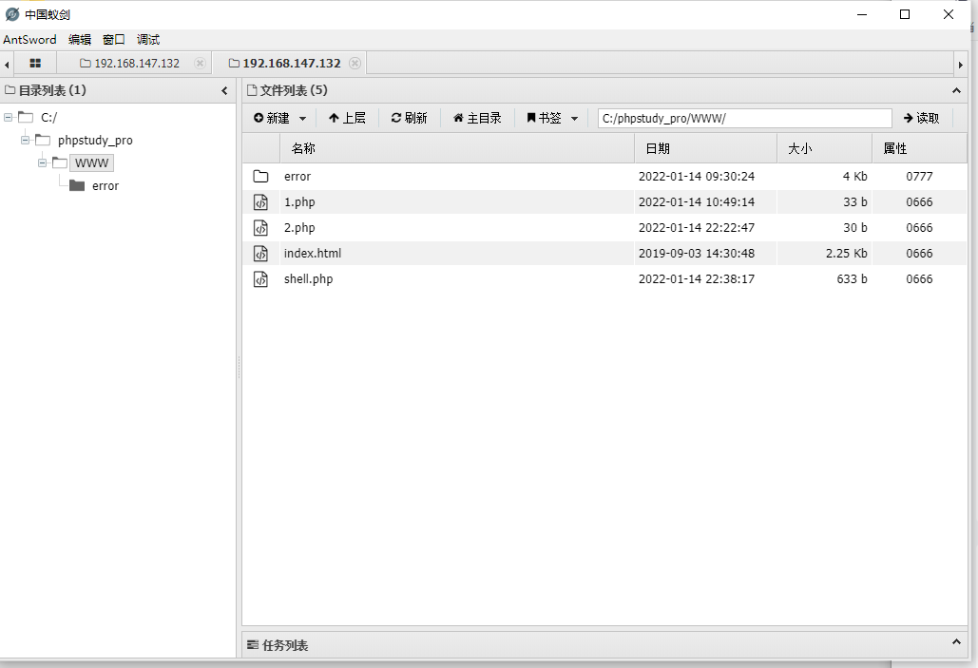
Task: Sort by the 名称 column header
Action: (456, 148)
